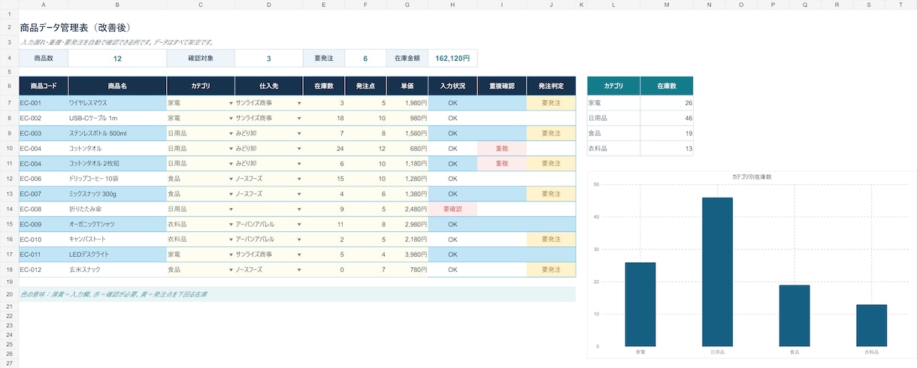Click the 入力状況 table header
The width and height of the screenshot is (917, 368).
(452, 86)
